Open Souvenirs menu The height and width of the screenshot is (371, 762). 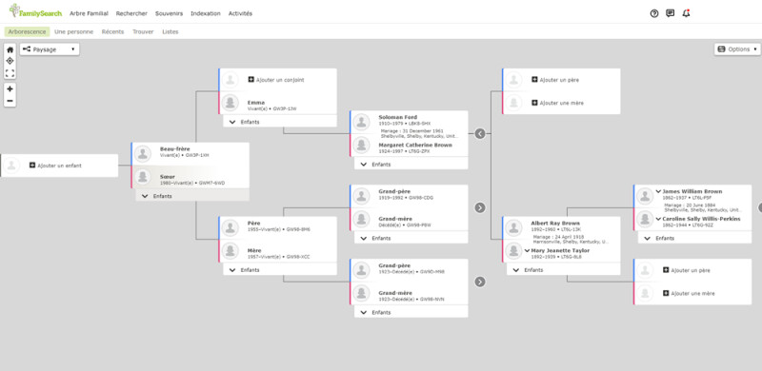pyautogui.click(x=170, y=13)
